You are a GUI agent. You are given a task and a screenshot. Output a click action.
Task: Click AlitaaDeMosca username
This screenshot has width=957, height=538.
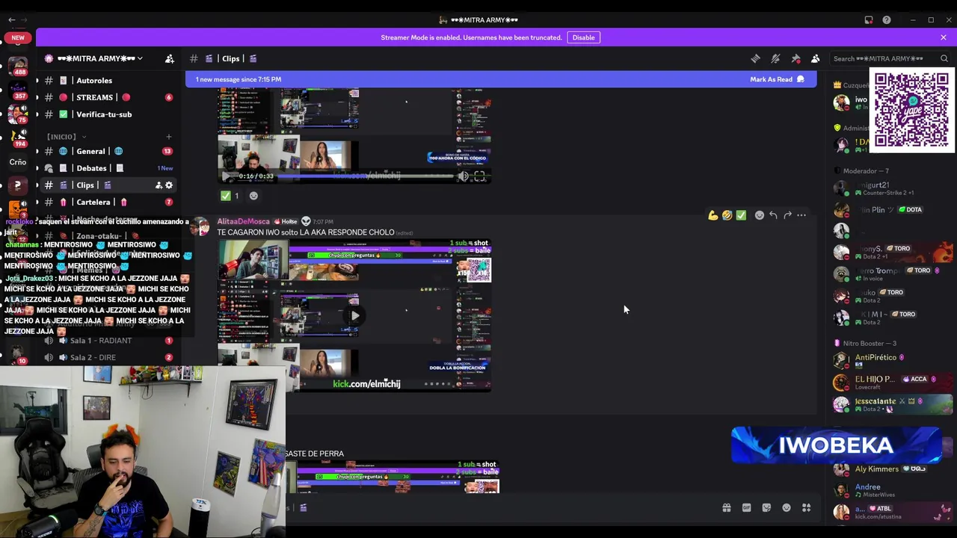pos(243,221)
